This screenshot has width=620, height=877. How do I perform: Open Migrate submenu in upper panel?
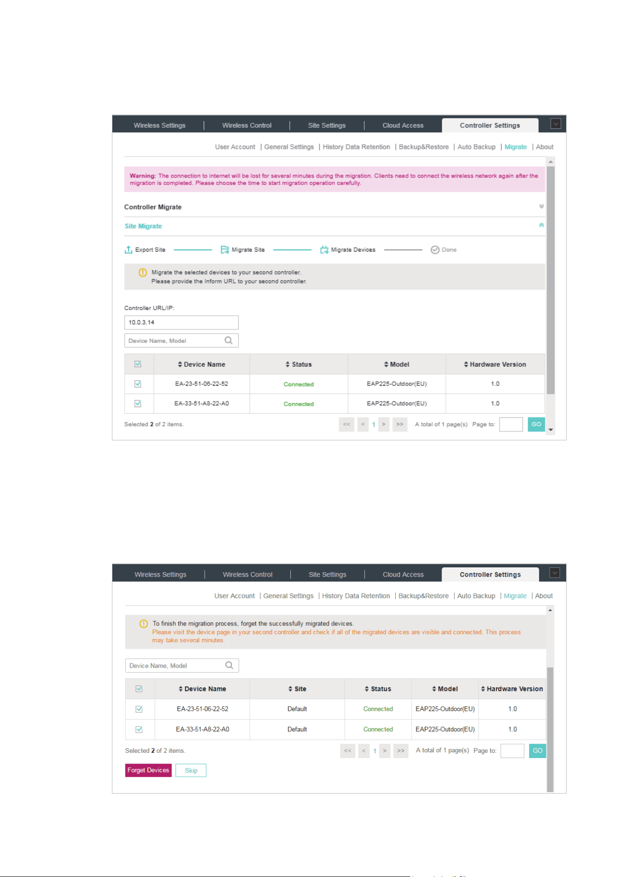(516, 147)
